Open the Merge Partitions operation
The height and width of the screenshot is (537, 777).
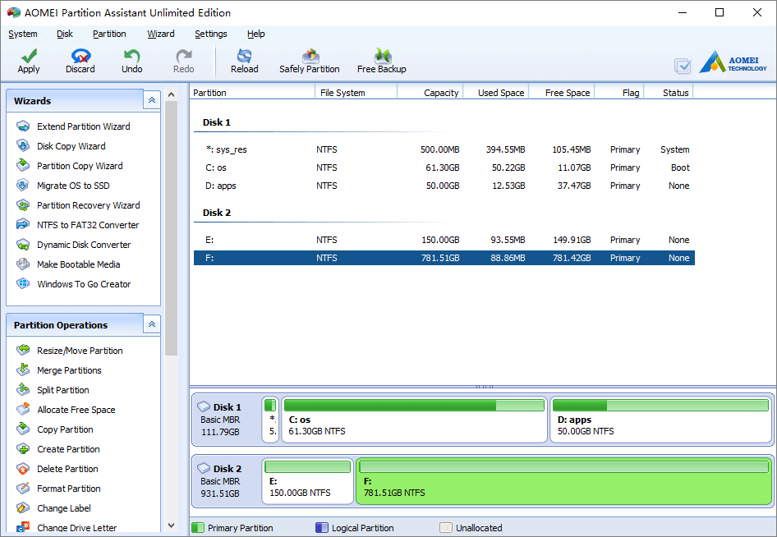(69, 370)
